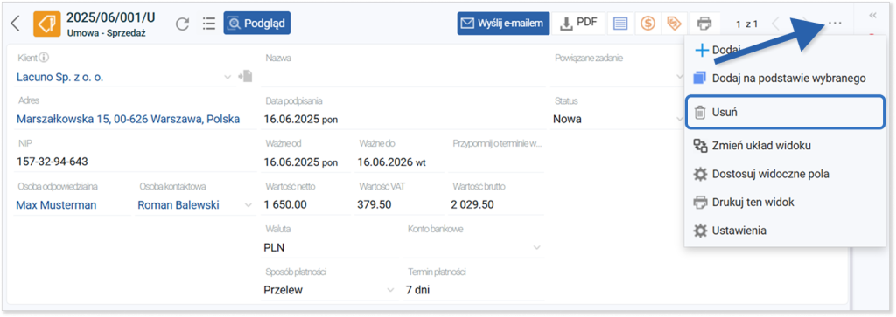Select Zmień układ widoku menu entry
896x317 pixels.
click(x=784, y=145)
